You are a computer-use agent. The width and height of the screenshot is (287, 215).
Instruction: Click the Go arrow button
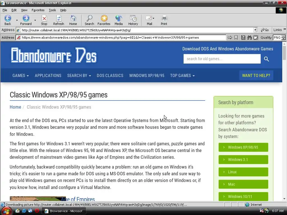[265, 30]
